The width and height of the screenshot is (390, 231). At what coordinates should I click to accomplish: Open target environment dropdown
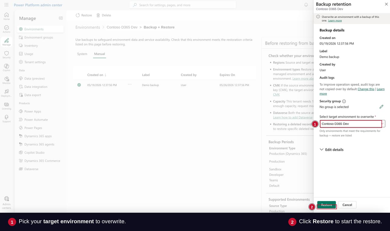coord(353,124)
